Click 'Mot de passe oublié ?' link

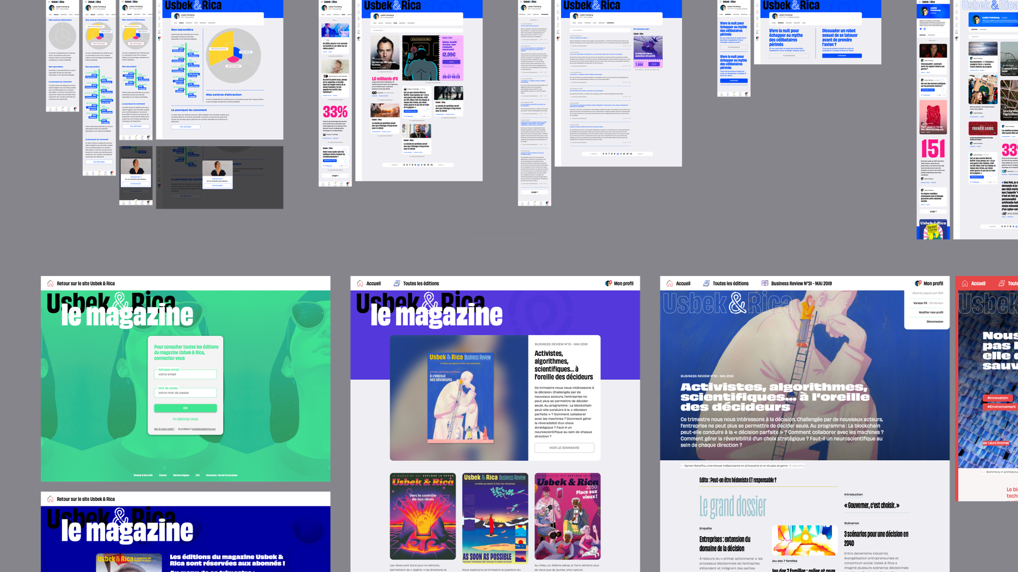tap(164, 429)
